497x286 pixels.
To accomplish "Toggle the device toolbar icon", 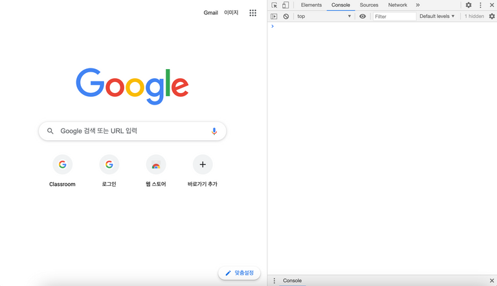I will click(x=285, y=5).
